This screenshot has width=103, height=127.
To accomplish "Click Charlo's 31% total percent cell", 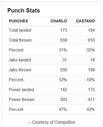I will (x=63, y=50).
